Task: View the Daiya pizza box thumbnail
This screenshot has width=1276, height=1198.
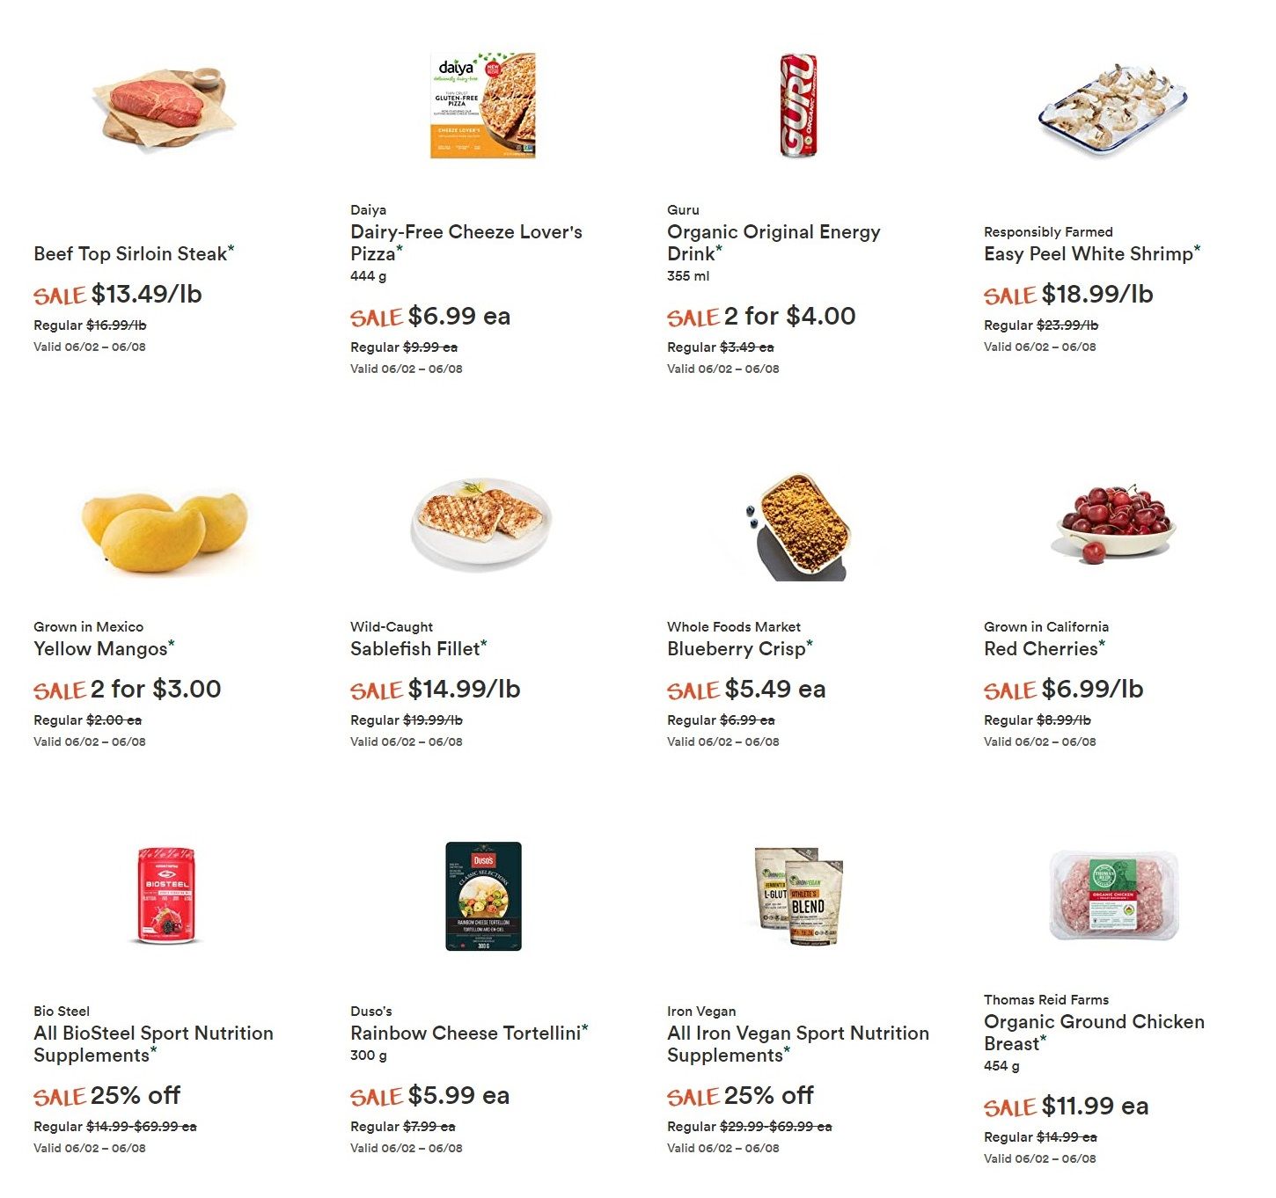Action: coord(483,106)
